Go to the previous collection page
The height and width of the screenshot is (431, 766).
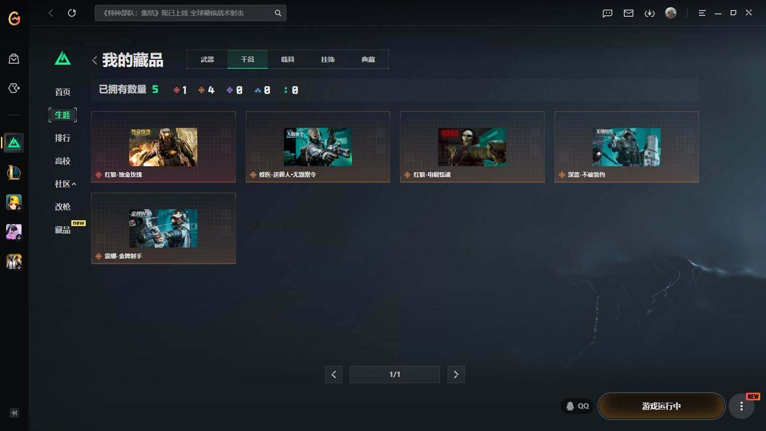click(x=334, y=374)
